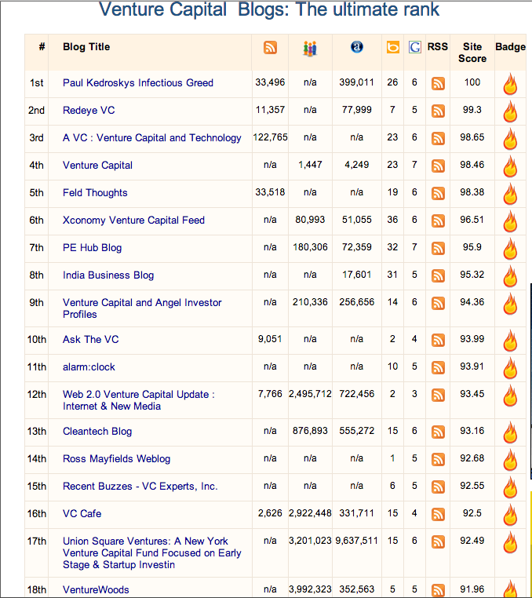This screenshot has width=532, height=598.
Task: Open the alarm:clock blog link
Action: 89,366
